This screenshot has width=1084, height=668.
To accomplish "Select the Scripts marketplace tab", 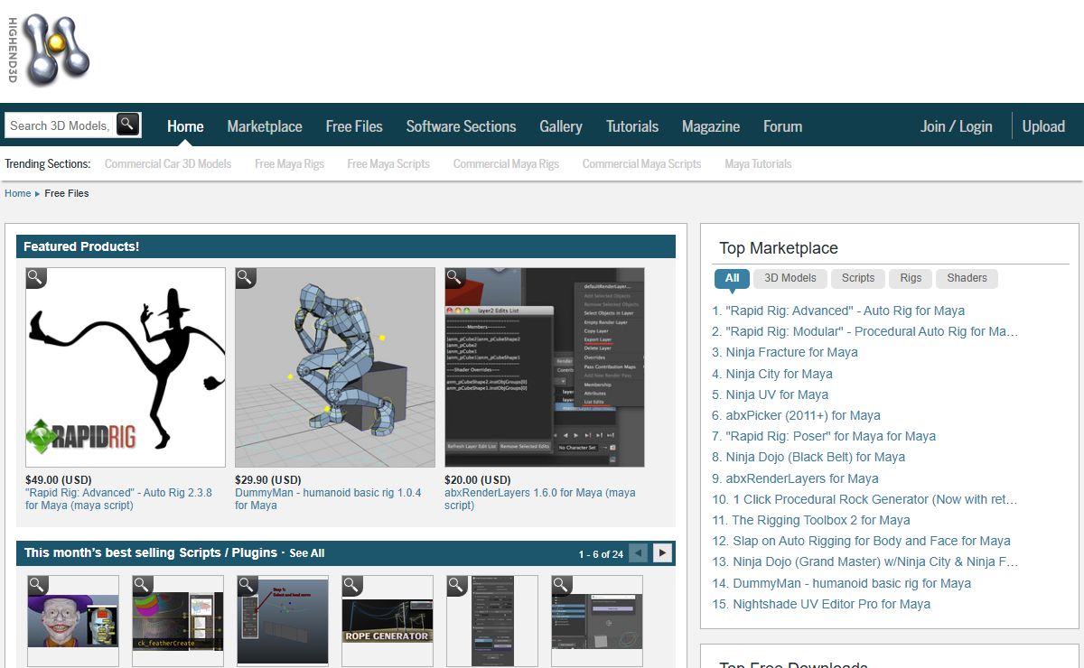I will click(858, 278).
